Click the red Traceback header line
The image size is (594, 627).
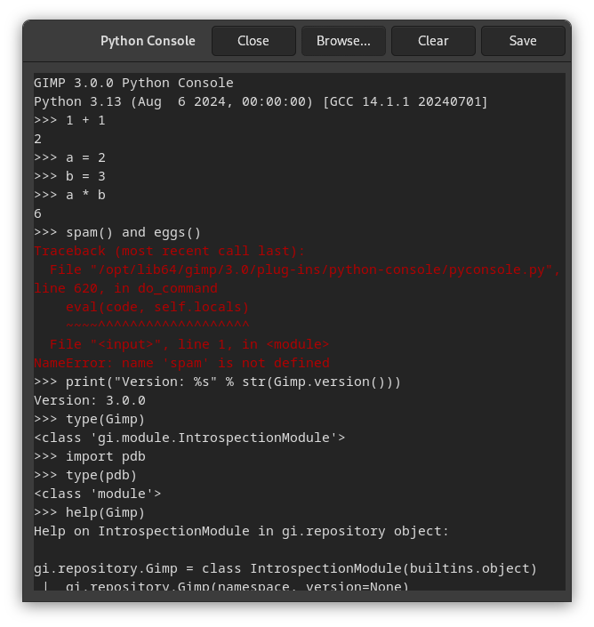tap(169, 251)
